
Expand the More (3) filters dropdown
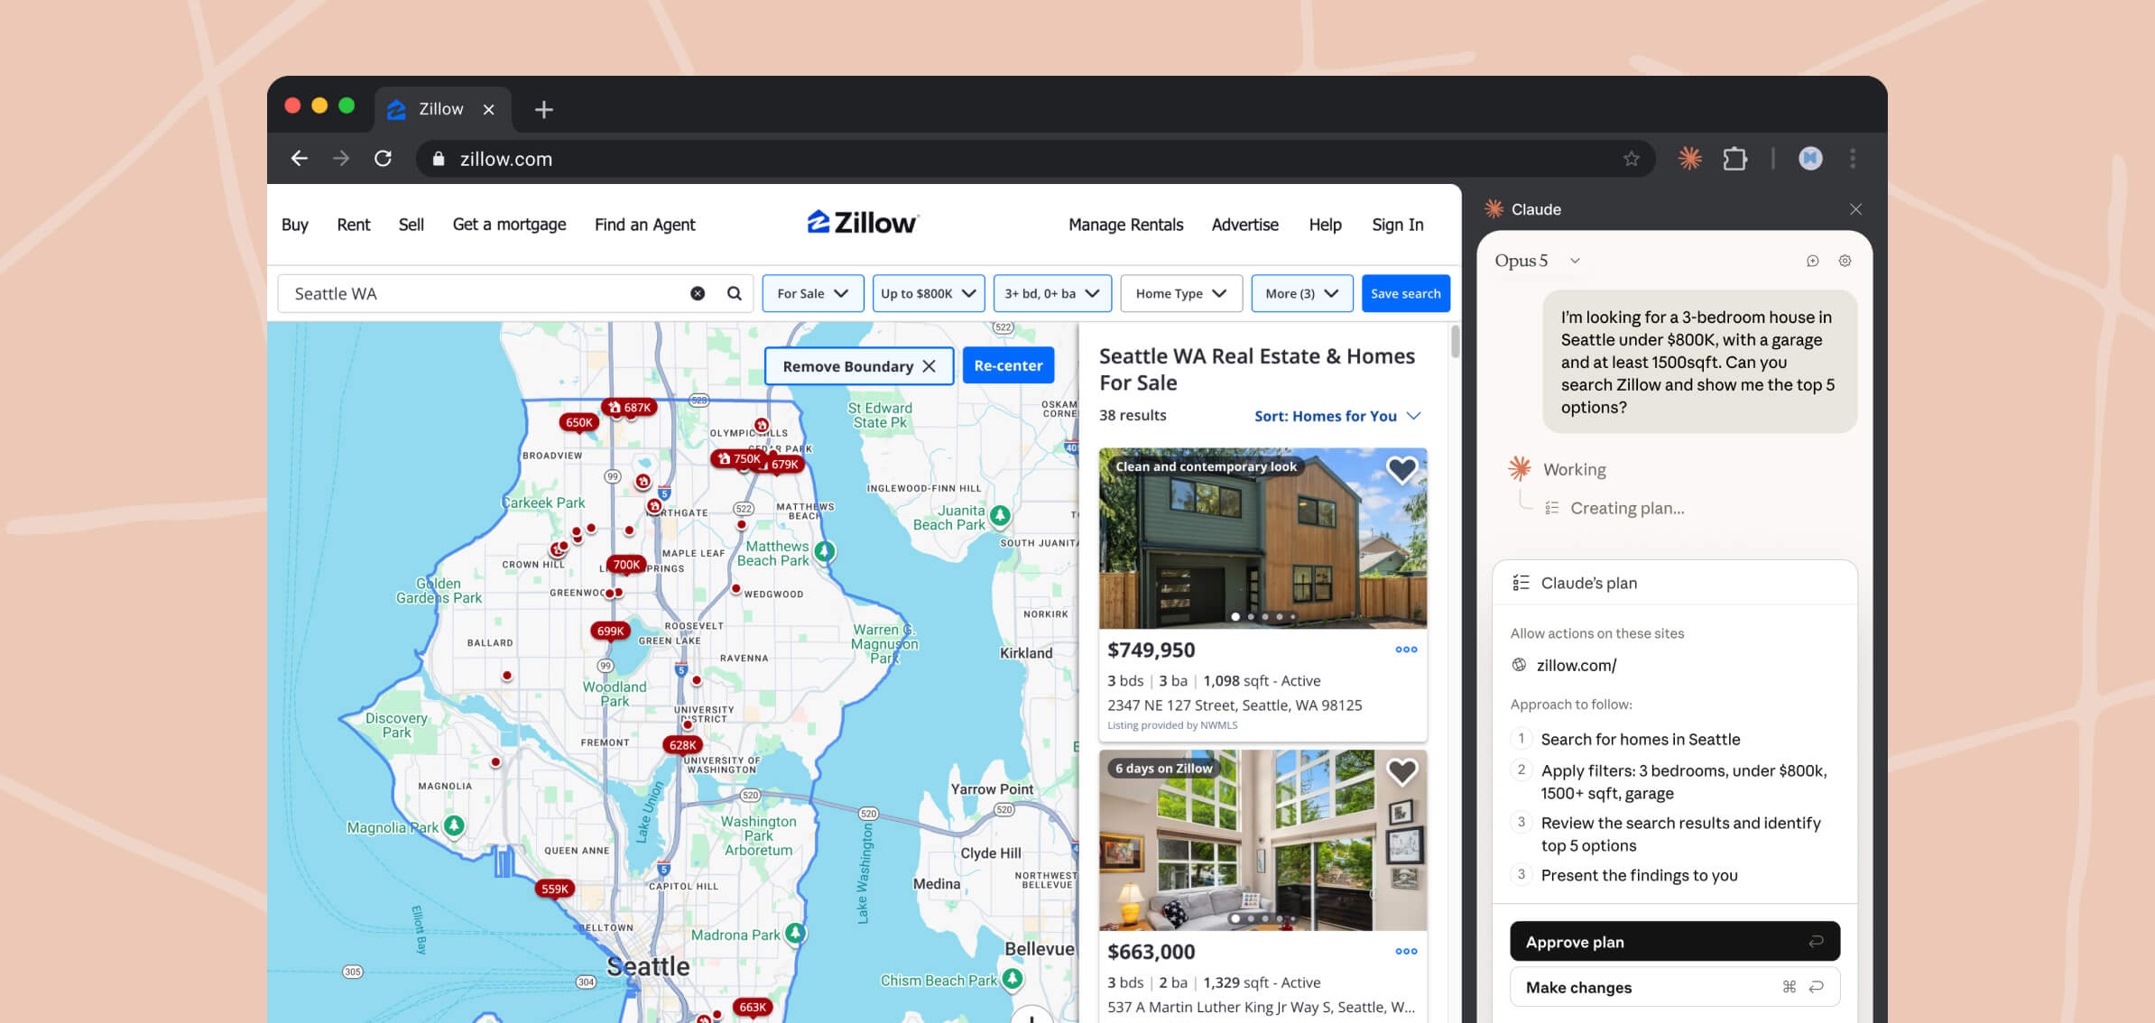pos(1302,293)
